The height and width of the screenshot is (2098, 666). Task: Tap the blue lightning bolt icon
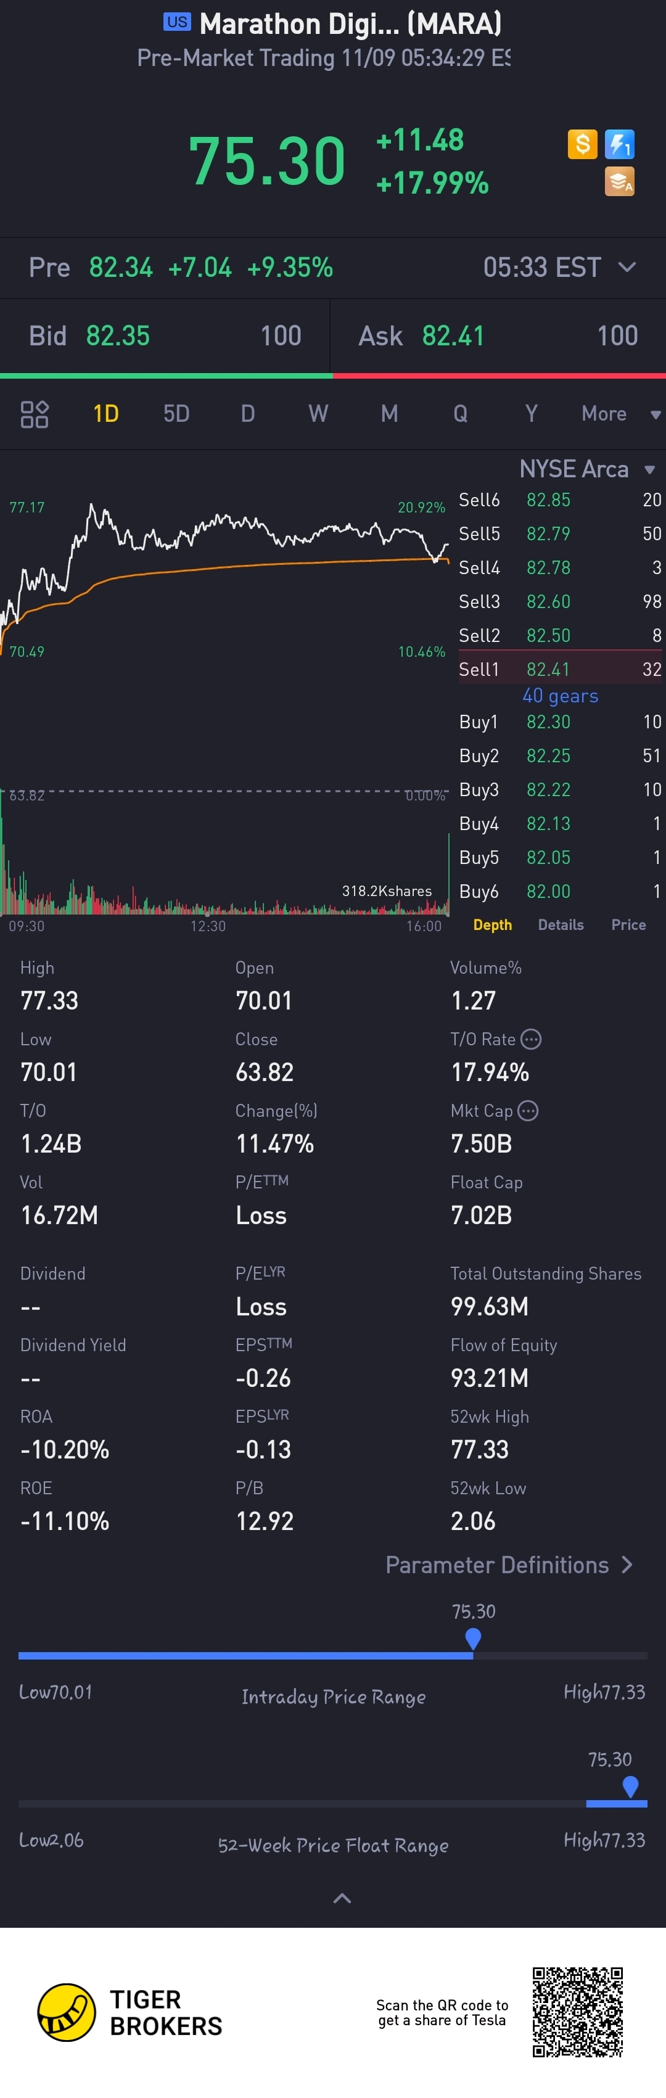620,144
